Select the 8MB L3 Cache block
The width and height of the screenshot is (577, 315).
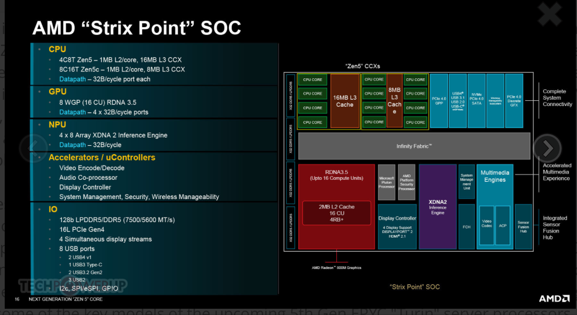pos(394,101)
